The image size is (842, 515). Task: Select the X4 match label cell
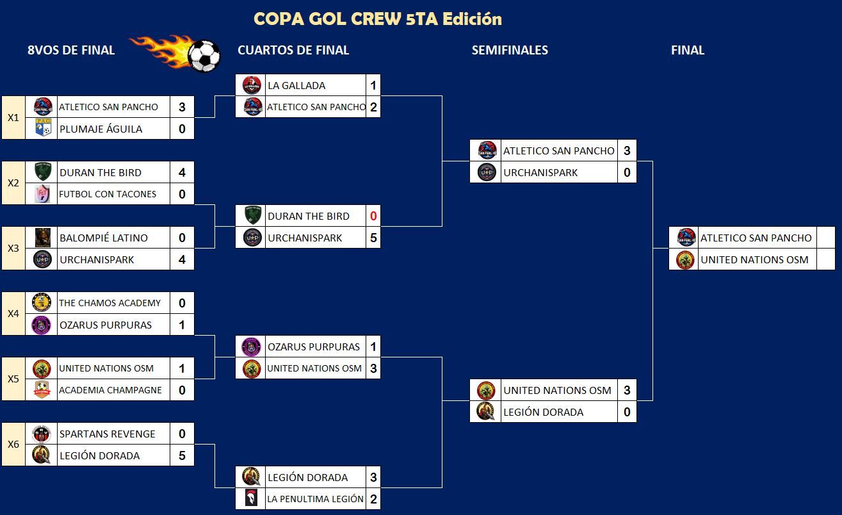coord(13,314)
